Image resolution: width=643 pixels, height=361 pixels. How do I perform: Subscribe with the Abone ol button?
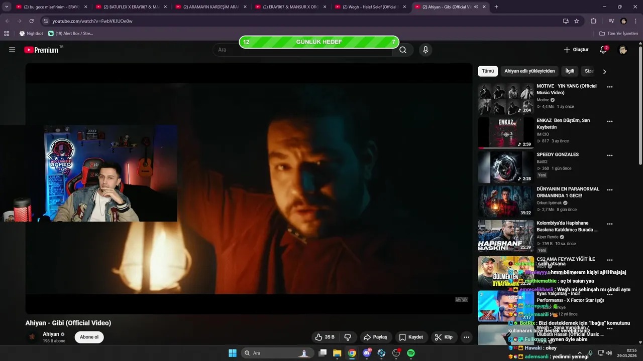[89, 337]
